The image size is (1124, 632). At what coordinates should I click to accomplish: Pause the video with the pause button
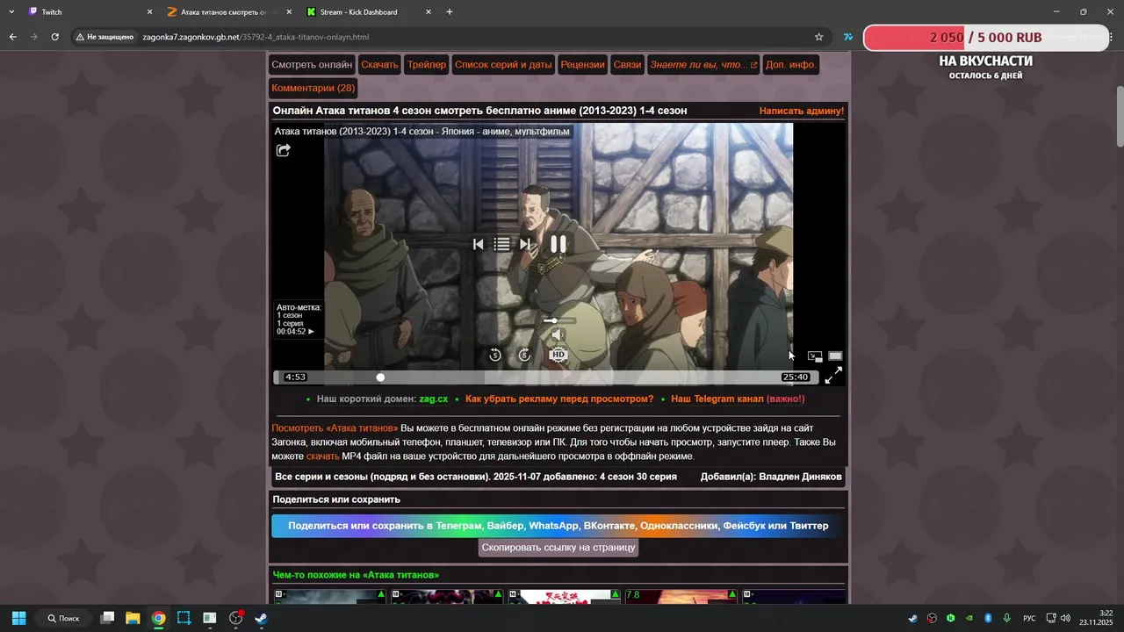pyautogui.click(x=558, y=244)
